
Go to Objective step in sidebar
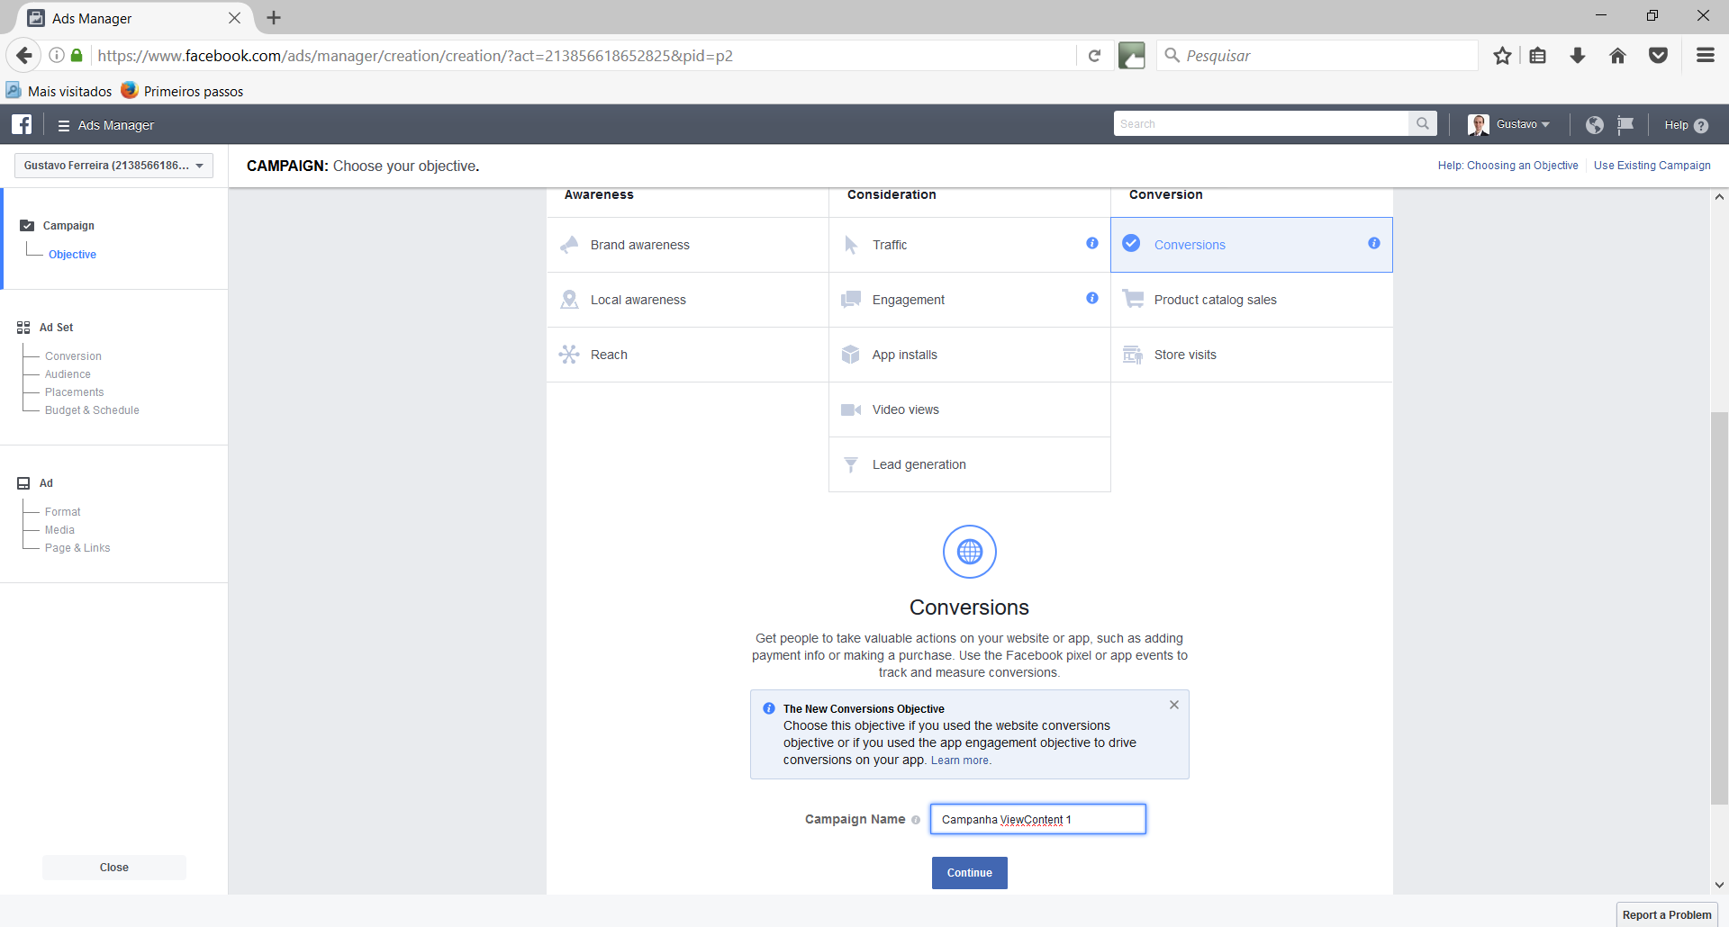pyautogui.click(x=72, y=255)
